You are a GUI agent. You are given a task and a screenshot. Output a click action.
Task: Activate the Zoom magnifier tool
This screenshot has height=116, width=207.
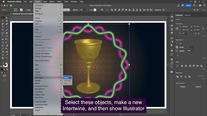click(x=6, y=58)
